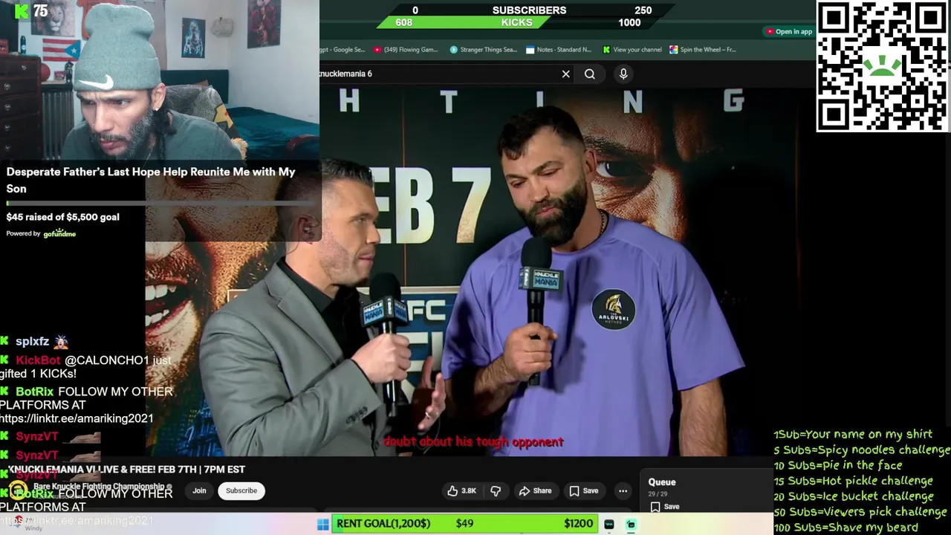Image resolution: width=951 pixels, height=535 pixels.
Task: Click the QR code image
Action: (883, 66)
